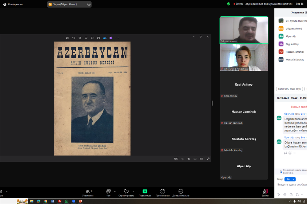Click the volume speaker icon in system tray
This screenshot has height=204, width=307.
click(299, 201)
